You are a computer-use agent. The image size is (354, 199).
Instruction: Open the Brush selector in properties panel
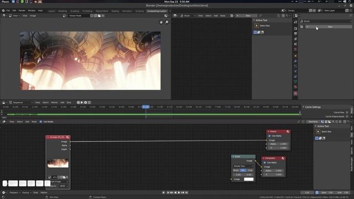(x=326, y=21)
